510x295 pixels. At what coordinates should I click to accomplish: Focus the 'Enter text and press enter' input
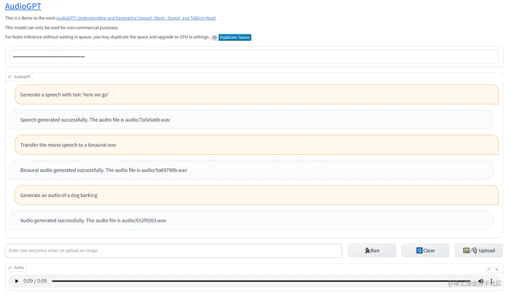[174, 250]
